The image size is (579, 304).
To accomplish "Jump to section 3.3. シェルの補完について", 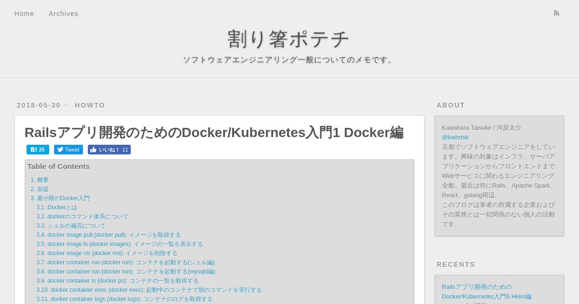I will click(x=71, y=226).
